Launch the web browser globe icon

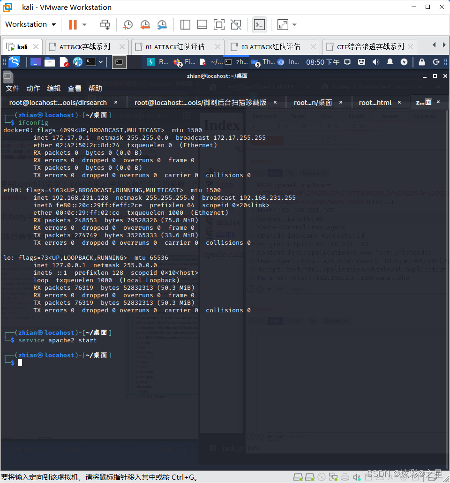tap(78, 62)
